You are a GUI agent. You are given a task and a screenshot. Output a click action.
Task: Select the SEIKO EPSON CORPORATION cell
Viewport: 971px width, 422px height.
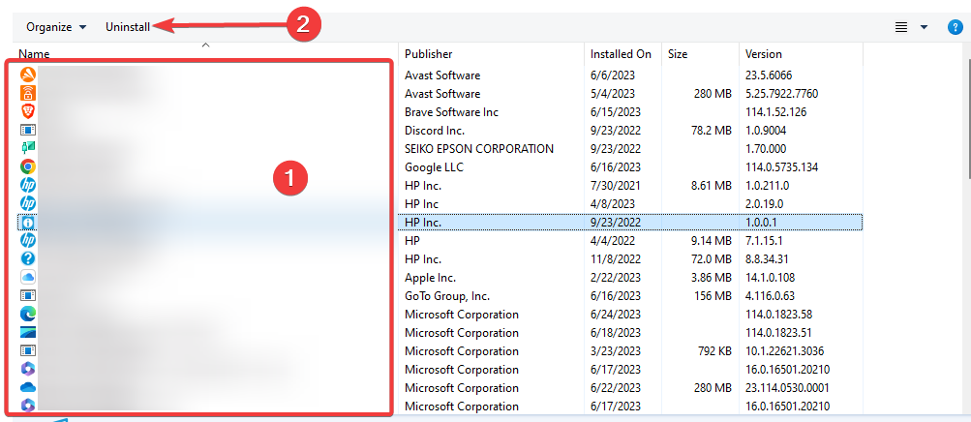tap(478, 148)
